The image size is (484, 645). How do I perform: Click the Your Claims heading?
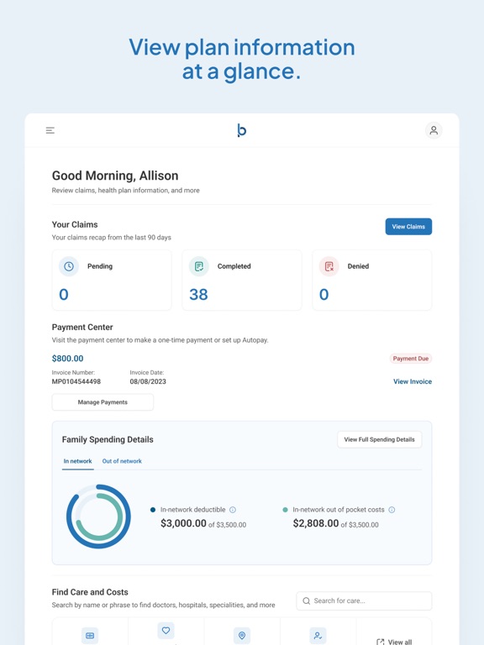(75, 224)
